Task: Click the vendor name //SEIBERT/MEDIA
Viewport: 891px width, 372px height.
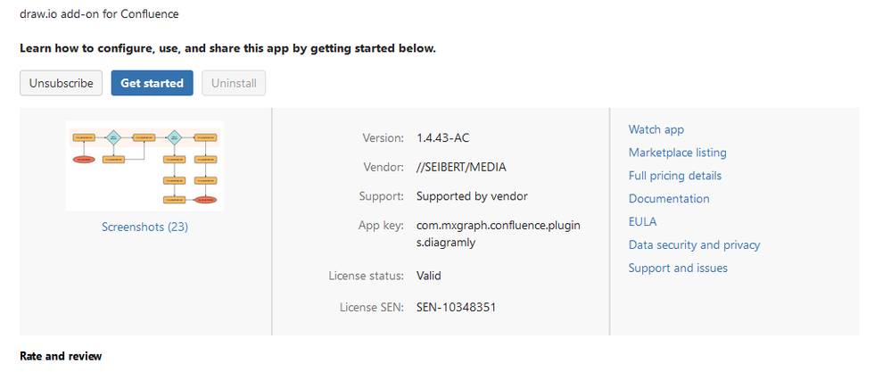Action: (461, 167)
